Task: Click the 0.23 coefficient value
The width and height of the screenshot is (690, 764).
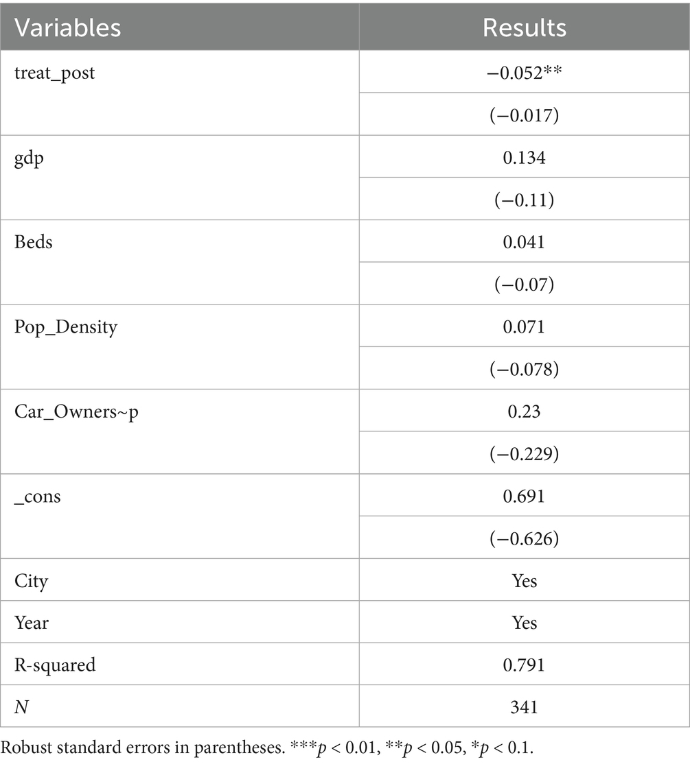Action: point(524,411)
